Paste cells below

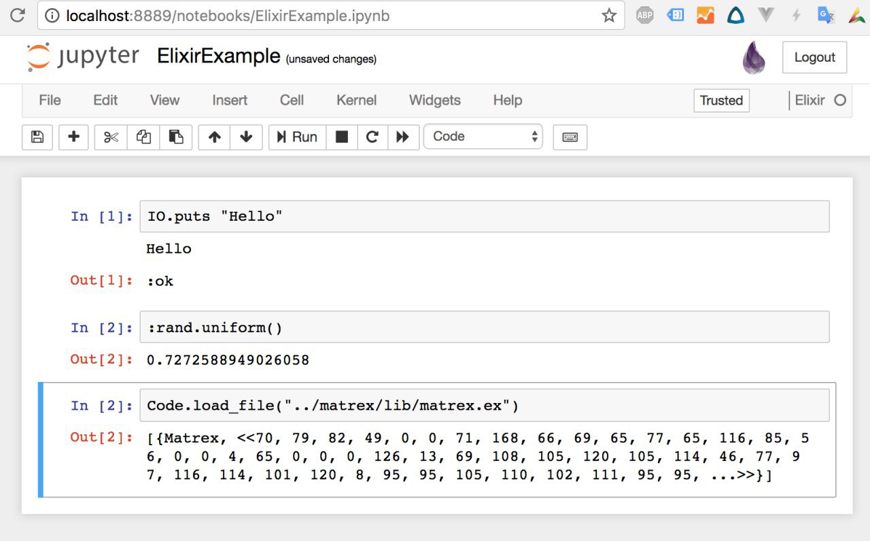tap(176, 137)
